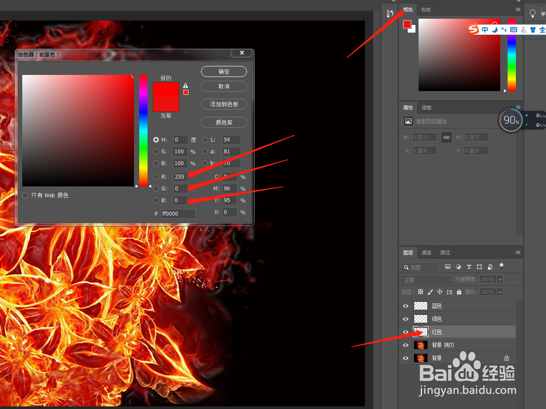Open the Properties panel menu icon

[518, 107]
